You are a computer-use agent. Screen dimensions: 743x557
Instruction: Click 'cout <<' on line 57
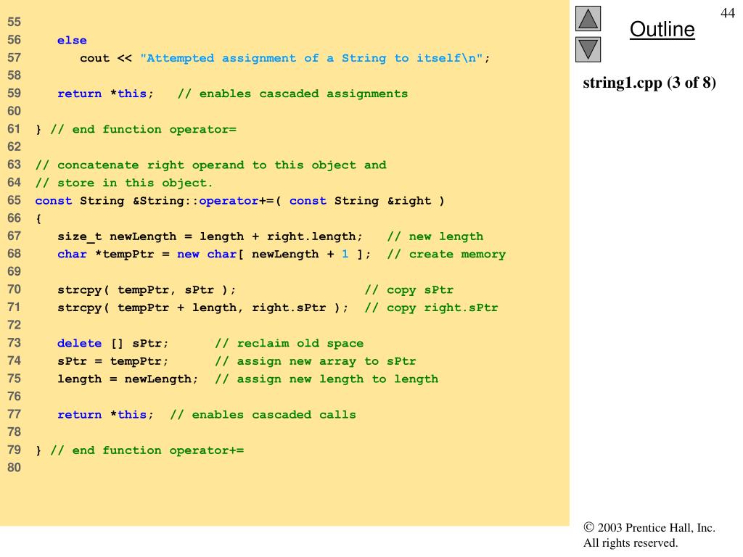coord(106,58)
